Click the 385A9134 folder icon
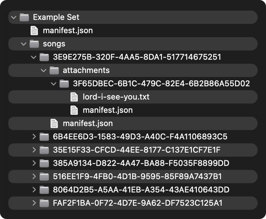Screen dimensions: 266x219 tap(44, 163)
